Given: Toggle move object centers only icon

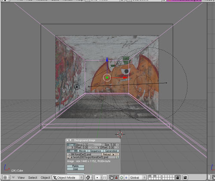Looking at the screenshot, I should point(105,178).
